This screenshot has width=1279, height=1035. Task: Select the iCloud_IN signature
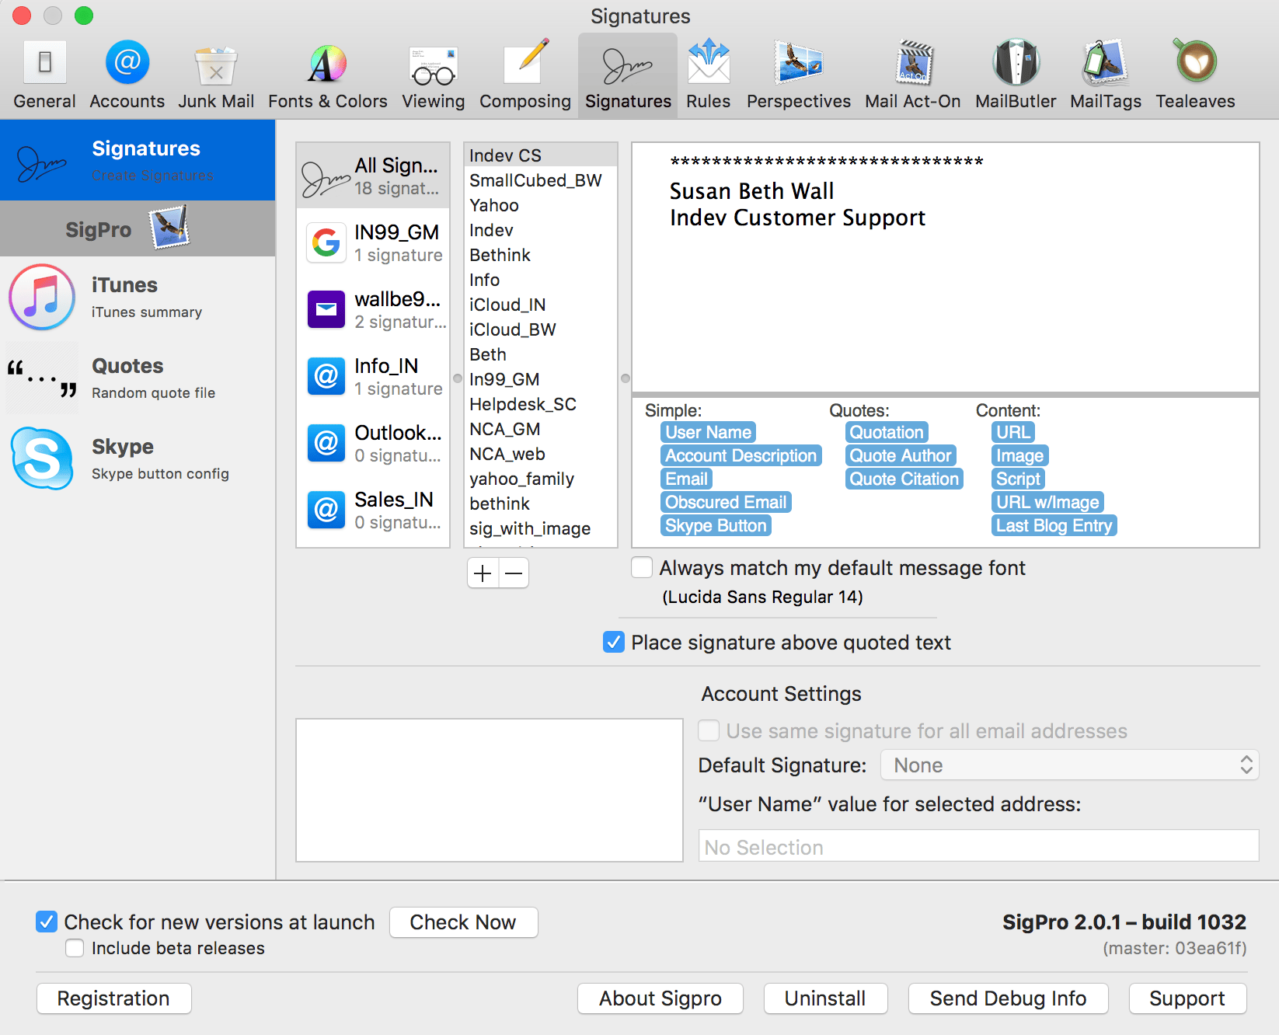pyautogui.click(x=541, y=305)
